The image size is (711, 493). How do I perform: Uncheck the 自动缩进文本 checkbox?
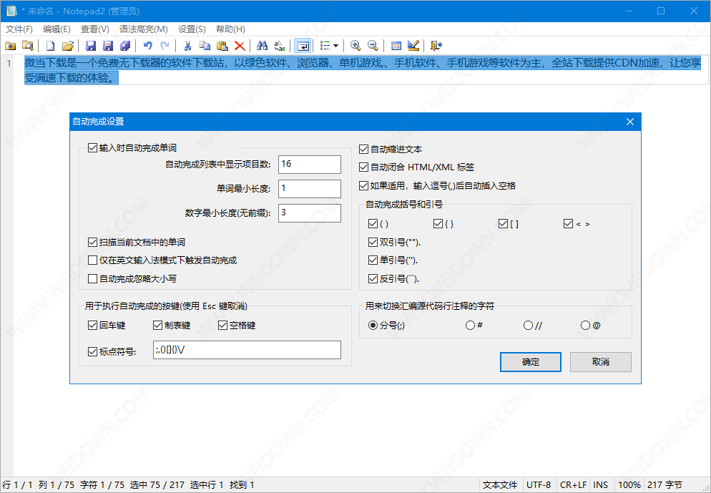click(364, 150)
